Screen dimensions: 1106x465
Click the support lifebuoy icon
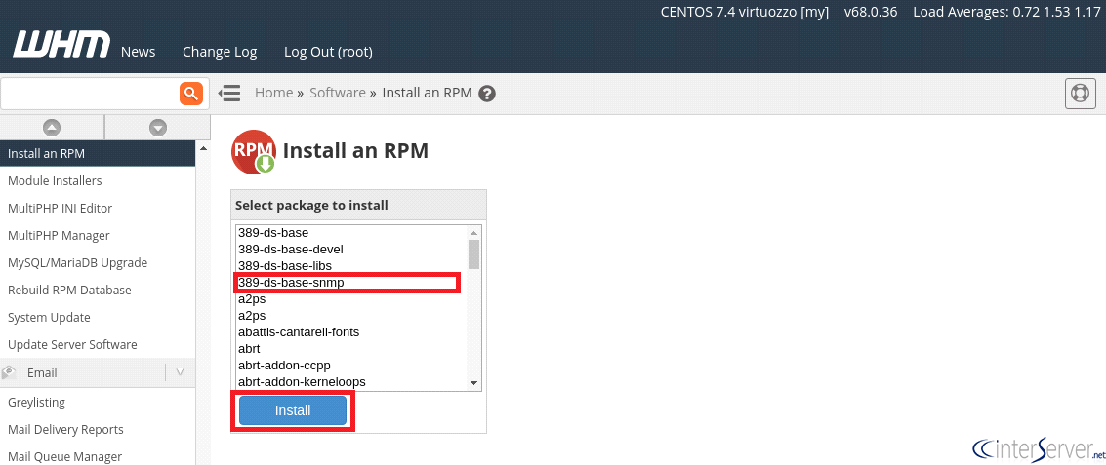1080,93
